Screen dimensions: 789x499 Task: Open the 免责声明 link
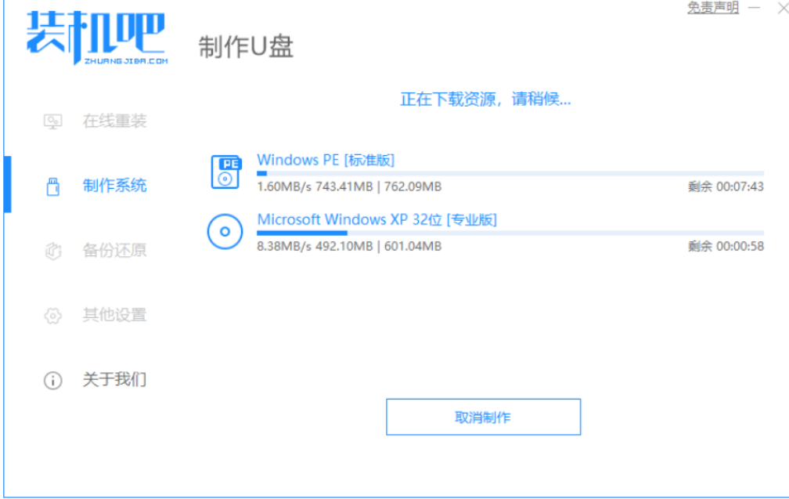pyautogui.click(x=713, y=7)
